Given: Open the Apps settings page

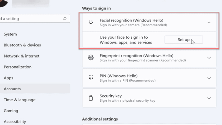Looking at the screenshot, I should [x=9, y=78].
